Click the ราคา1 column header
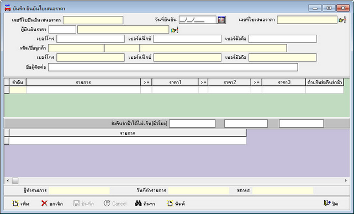Image resolution: width=354 pixels, height=214 pixels. (175, 83)
